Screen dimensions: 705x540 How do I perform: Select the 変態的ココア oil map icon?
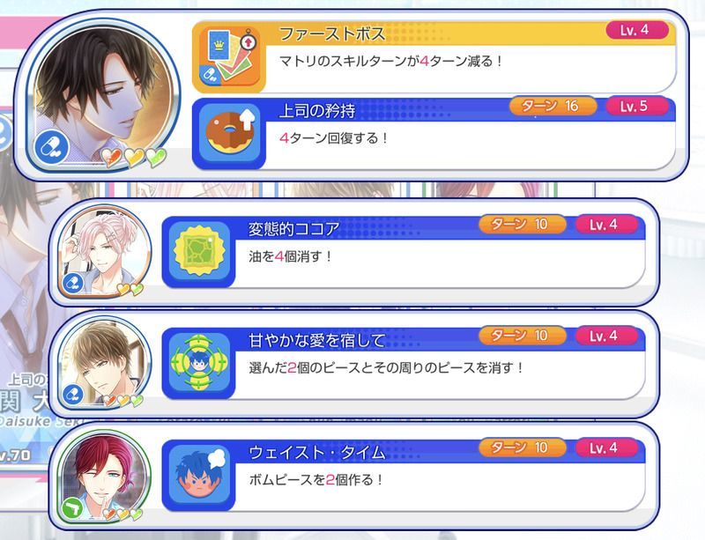(x=199, y=251)
